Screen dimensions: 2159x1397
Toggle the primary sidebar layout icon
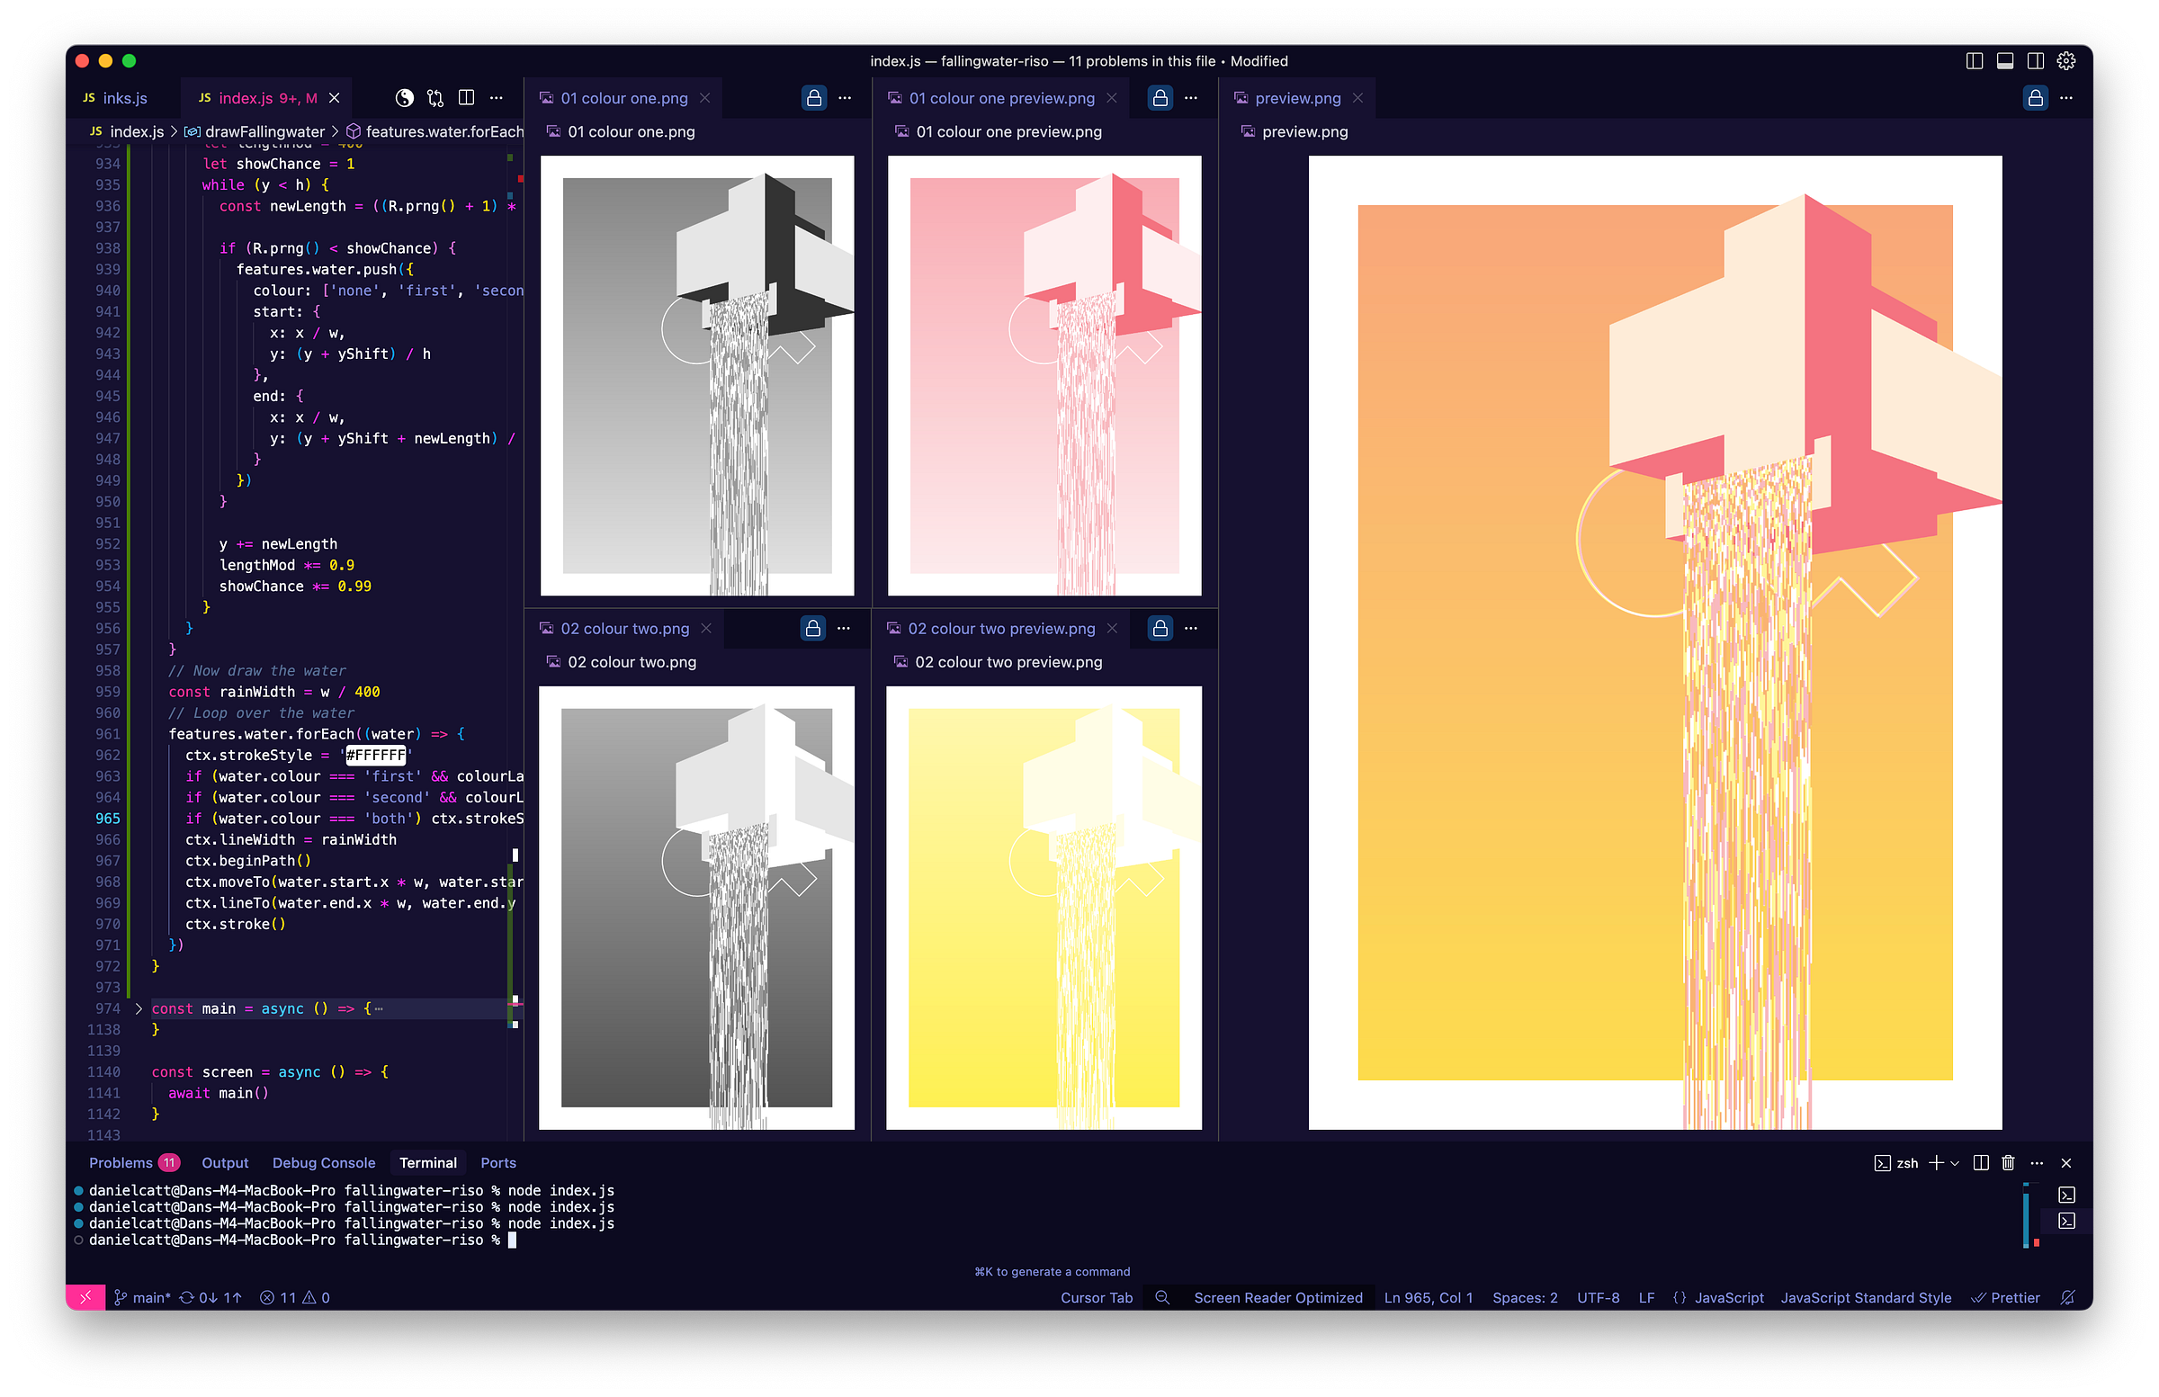click(x=1974, y=61)
